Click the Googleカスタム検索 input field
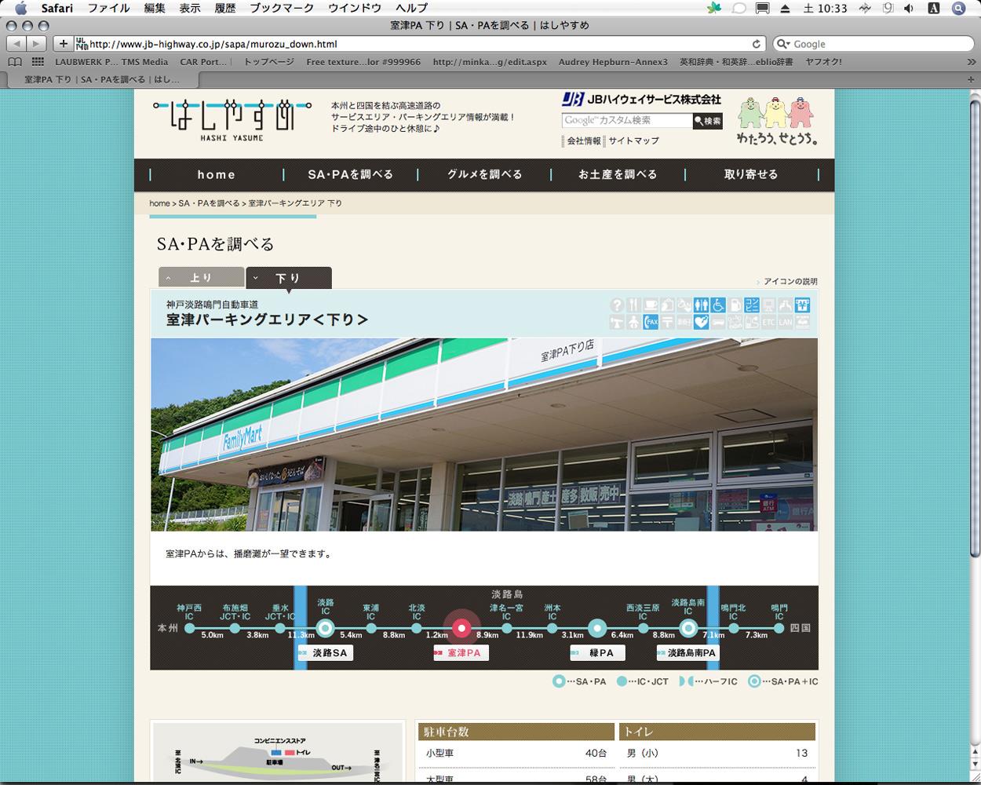 click(627, 121)
